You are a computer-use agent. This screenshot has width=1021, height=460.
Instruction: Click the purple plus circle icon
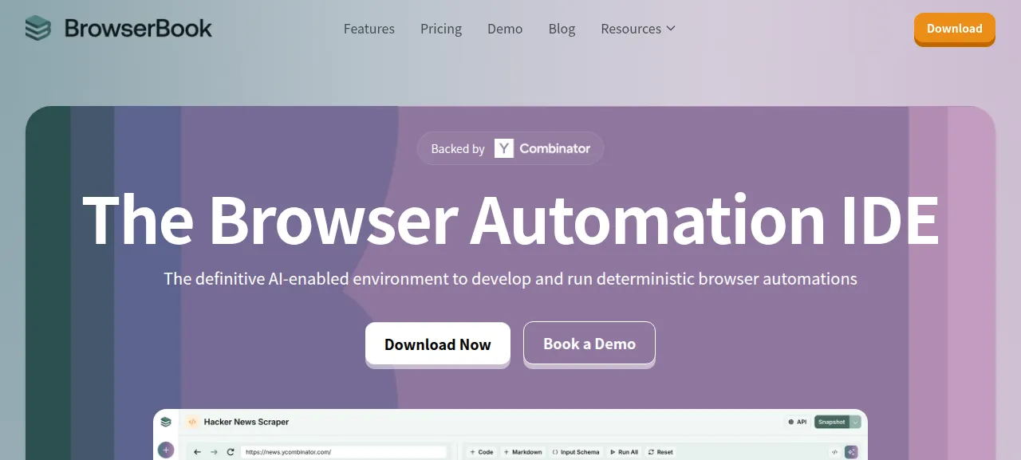pyautogui.click(x=166, y=450)
